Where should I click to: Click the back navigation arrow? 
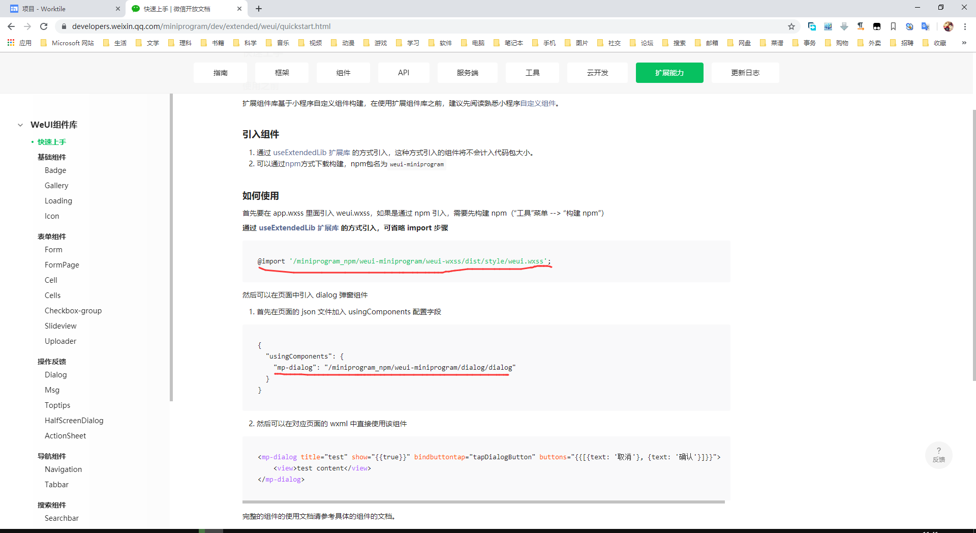point(11,26)
